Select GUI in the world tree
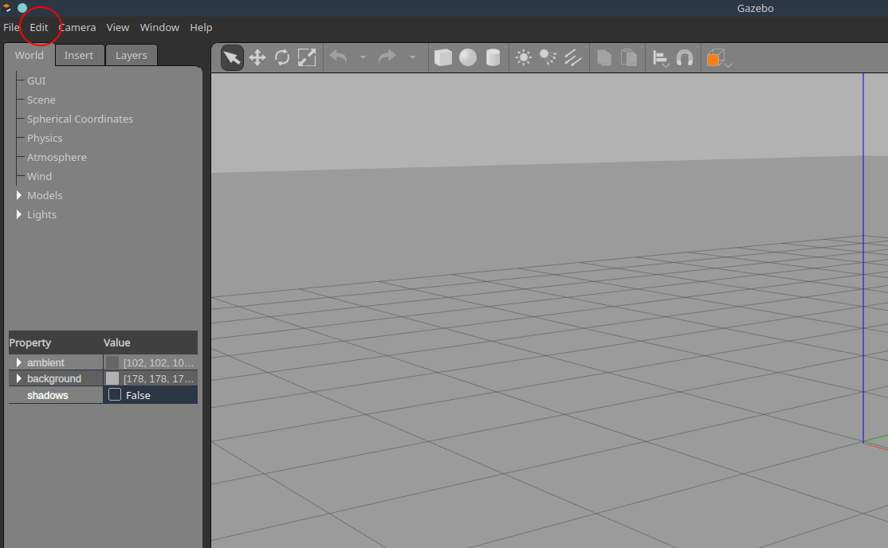The height and width of the screenshot is (548, 888). coord(36,81)
